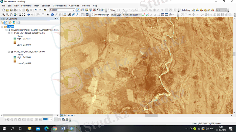Select the Identify tool
This screenshot has width=236, height=132.
(x=52, y=14)
